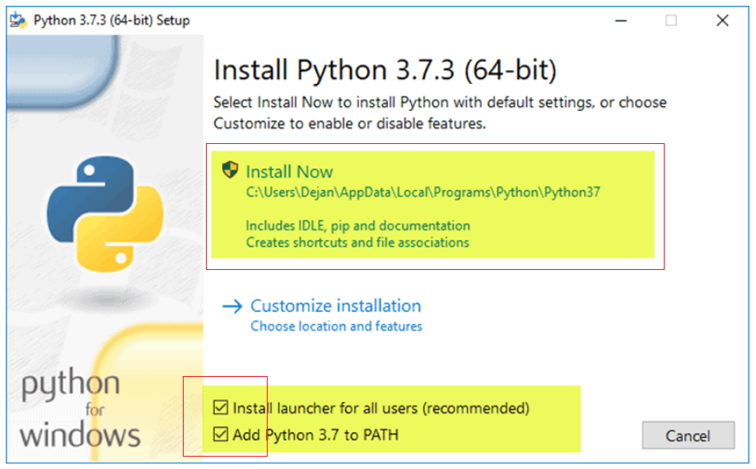The width and height of the screenshot is (756, 469).
Task: Click the "Install launcher for all users (recommended)" label
Action: pos(380,407)
